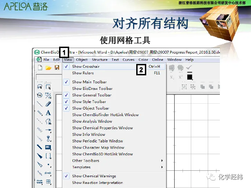Enable Show BioDraw Toolbar
The width and height of the screenshot is (251, 188).
pos(114,88)
